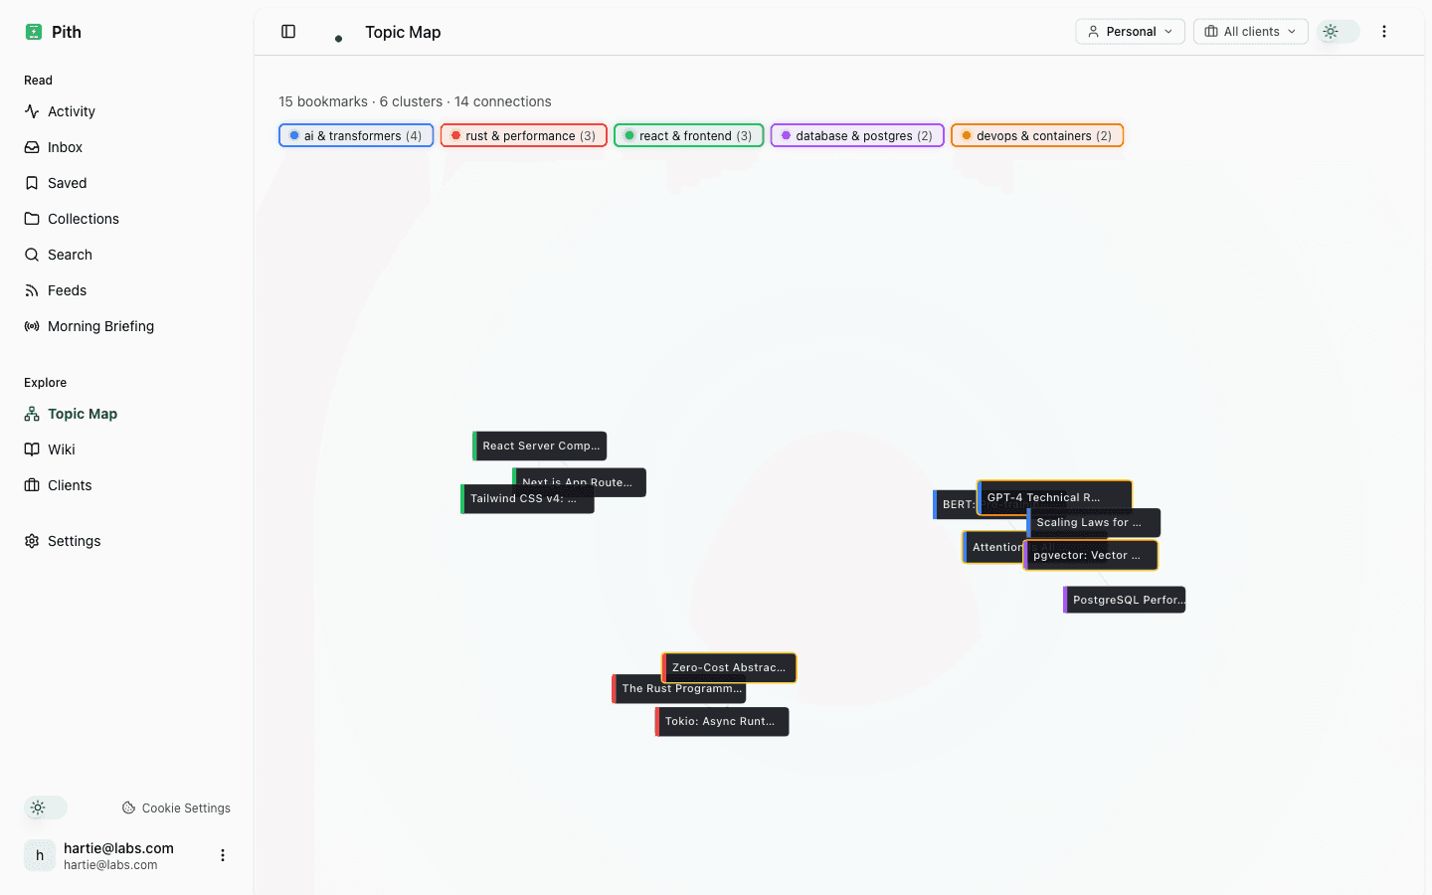1432x895 pixels.
Task: Click the Morning Briefing broadcast icon
Action: 32,326
